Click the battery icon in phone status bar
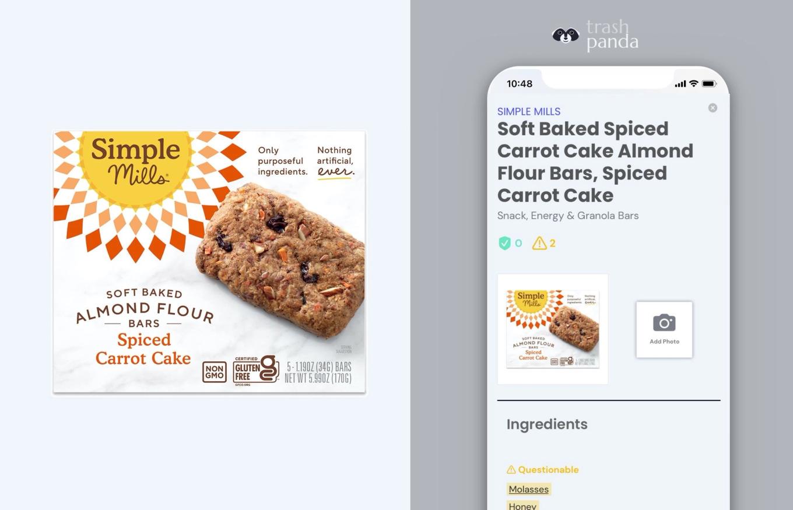 coord(709,84)
